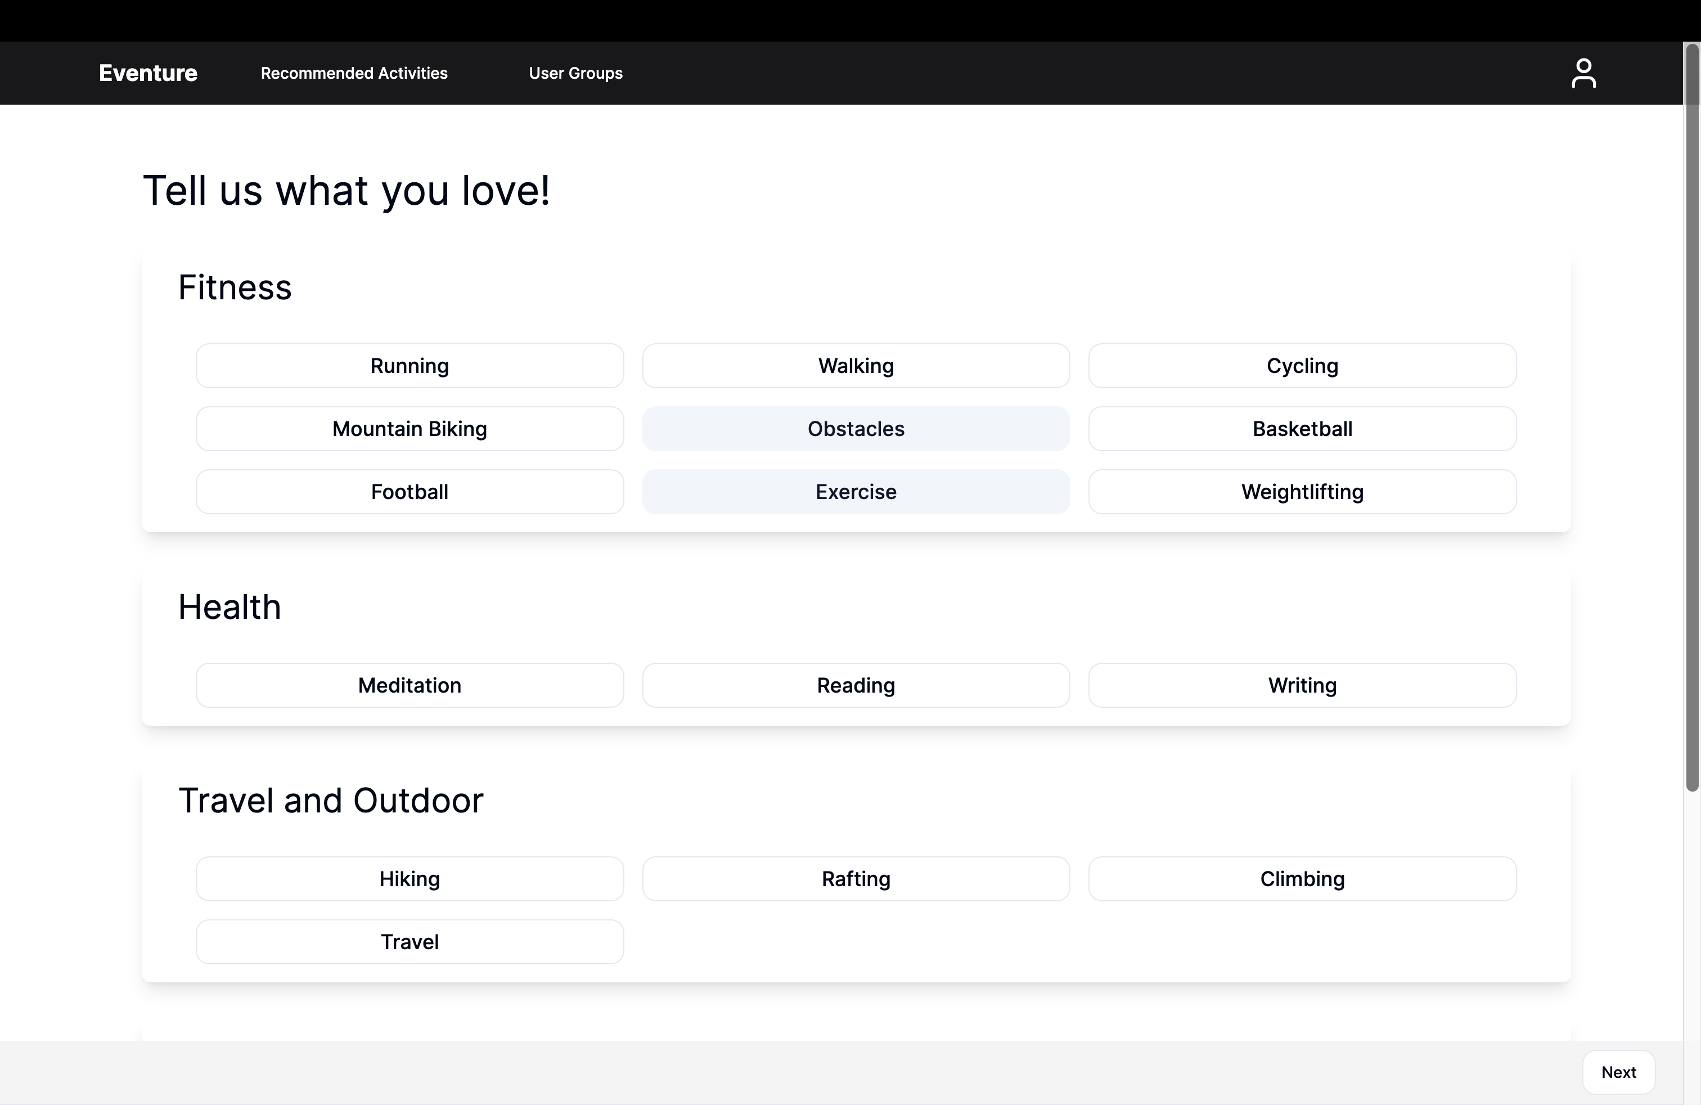This screenshot has height=1105, width=1701.
Task: Toggle Mountain Biking interest
Action: (409, 429)
